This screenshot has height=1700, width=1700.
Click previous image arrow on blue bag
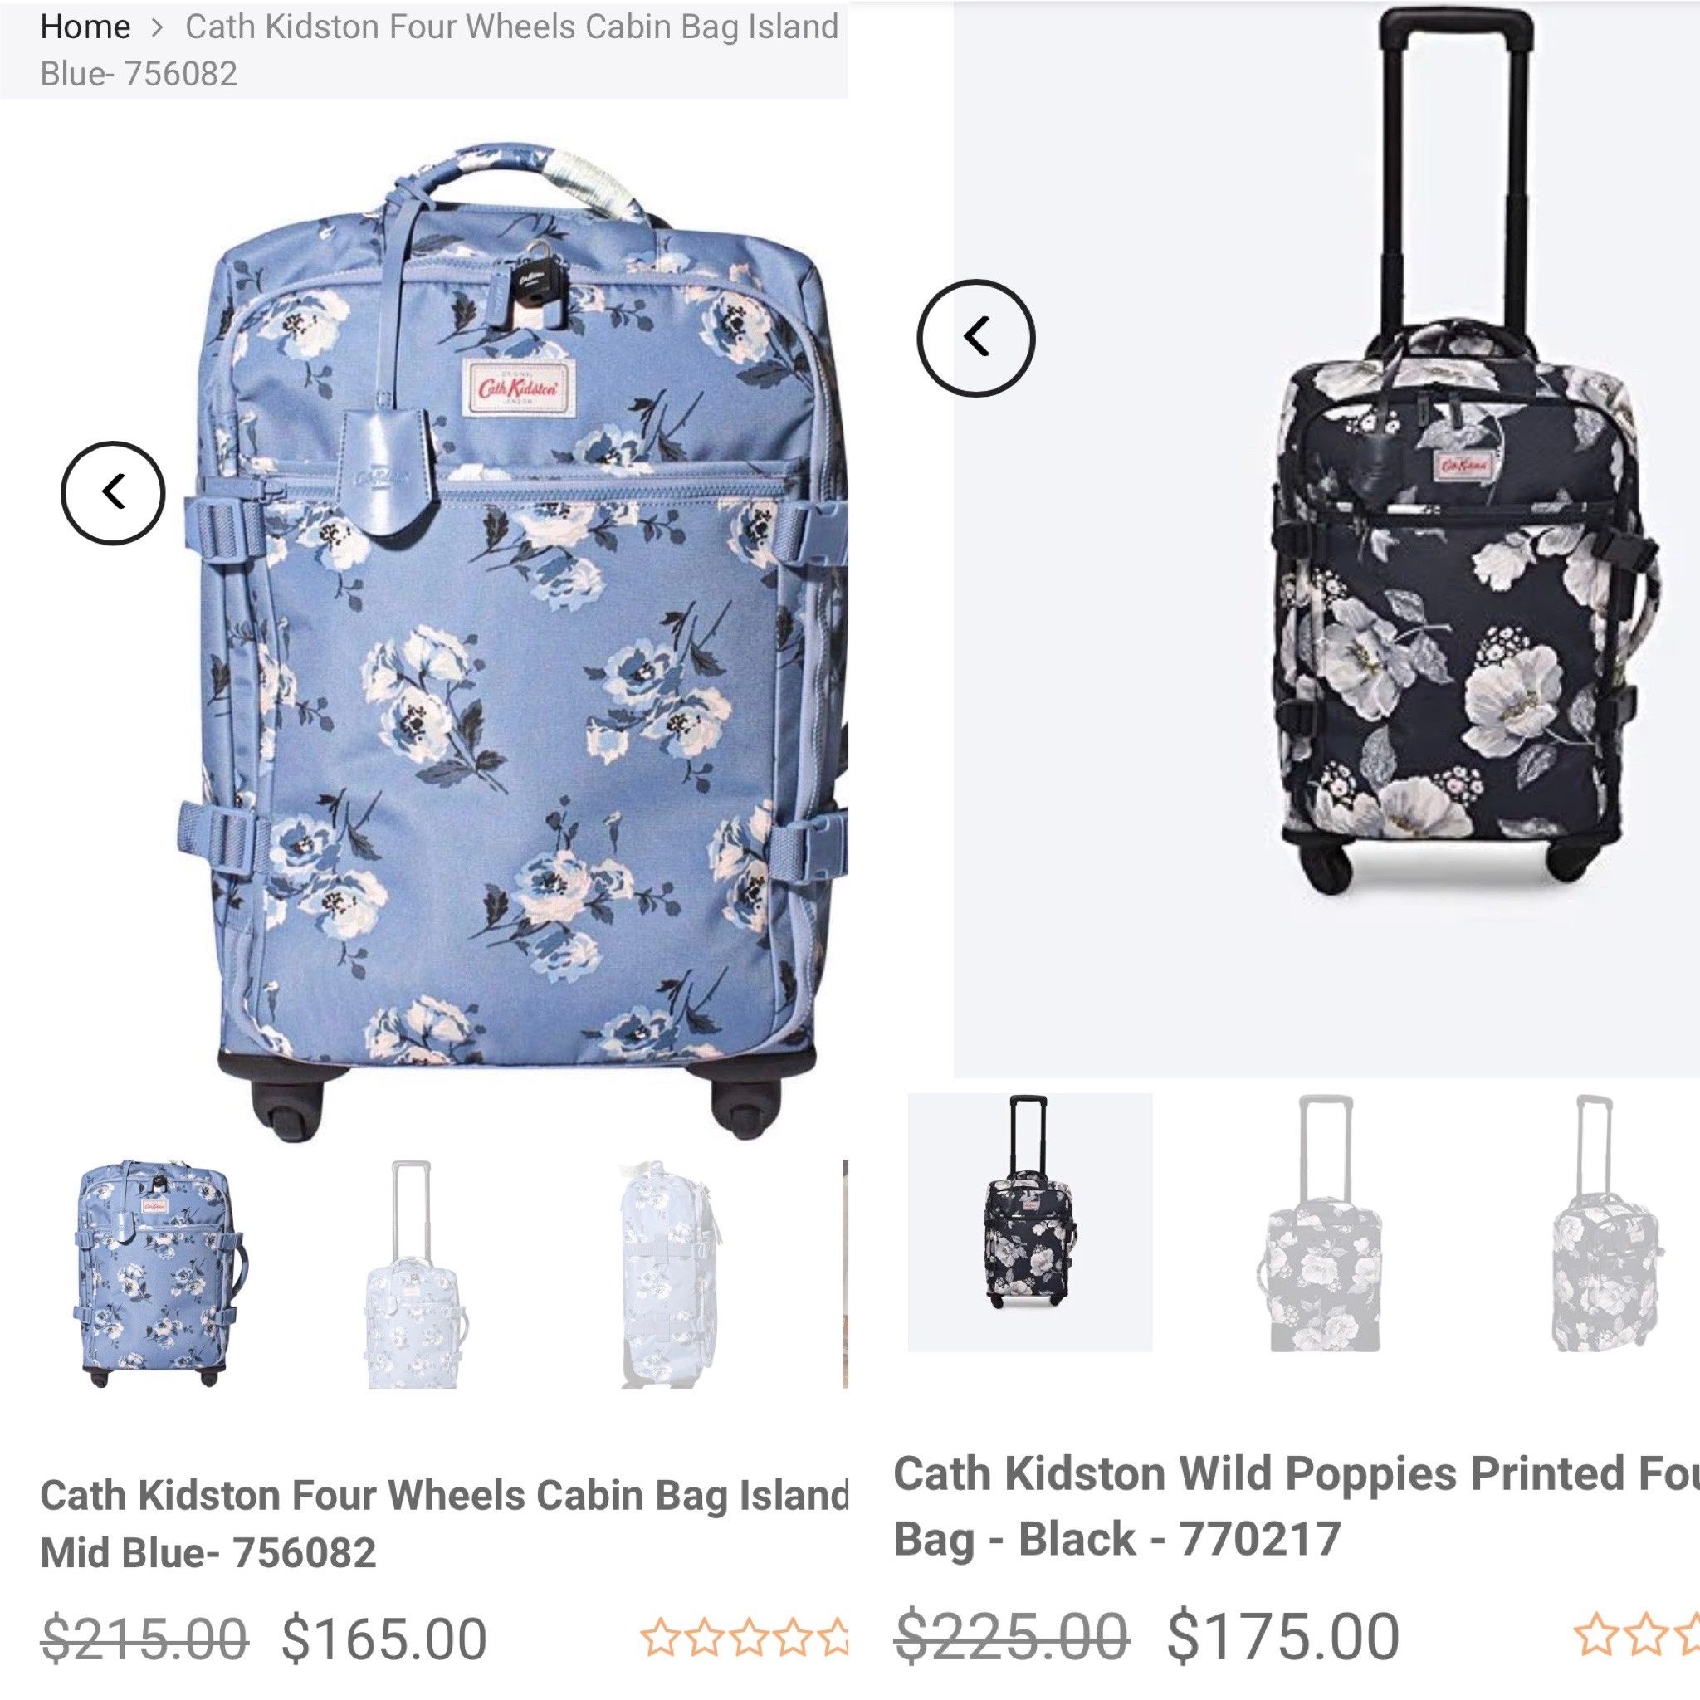pyautogui.click(x=113, y=493)
